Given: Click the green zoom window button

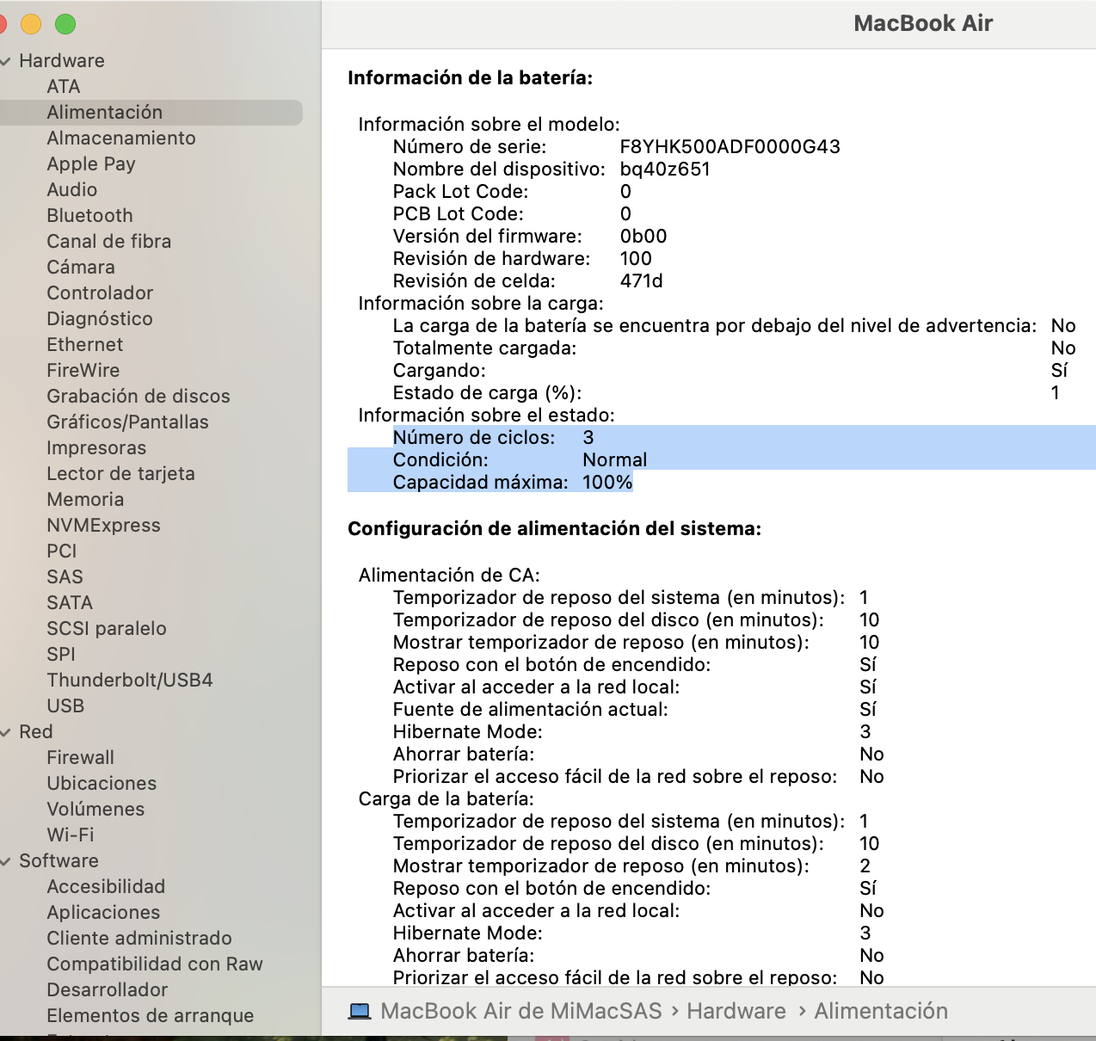Looking at the screenshot, I should coord(65,24).
